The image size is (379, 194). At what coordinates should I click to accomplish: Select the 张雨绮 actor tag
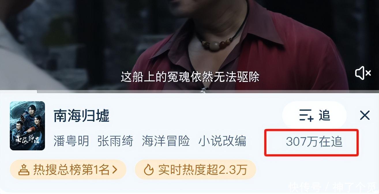pyautogui.click(x=115, y=141)
